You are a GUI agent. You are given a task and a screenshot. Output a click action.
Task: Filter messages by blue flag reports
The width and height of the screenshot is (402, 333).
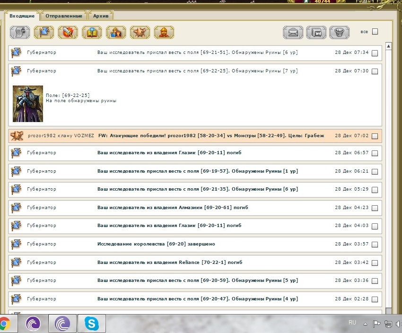pyautogui.click(x=44, y=32)
